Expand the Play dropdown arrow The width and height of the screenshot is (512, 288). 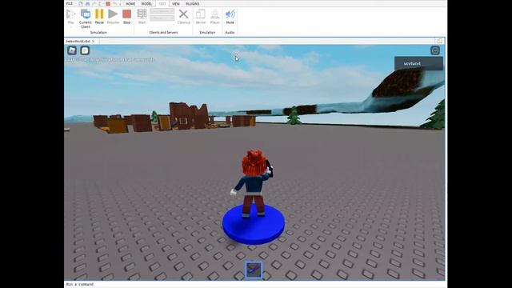tap(71, 26)
